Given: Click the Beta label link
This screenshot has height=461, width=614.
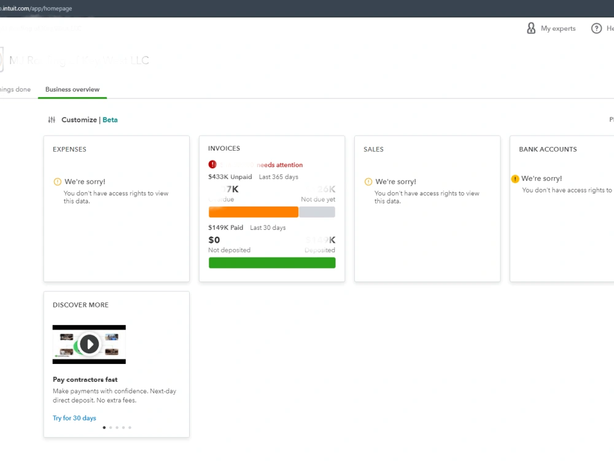Looking at the screenshot, I should pos(110,120).
